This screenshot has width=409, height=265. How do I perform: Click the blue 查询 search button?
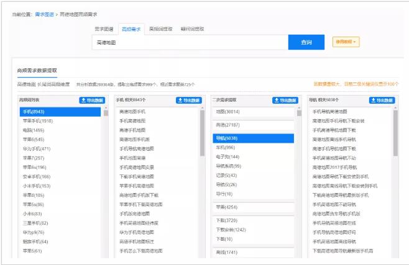click(x=306, y=42)
